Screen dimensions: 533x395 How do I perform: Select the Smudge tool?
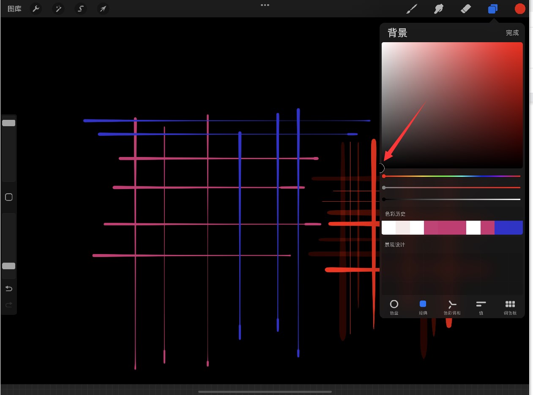click(x=438, y=9)
